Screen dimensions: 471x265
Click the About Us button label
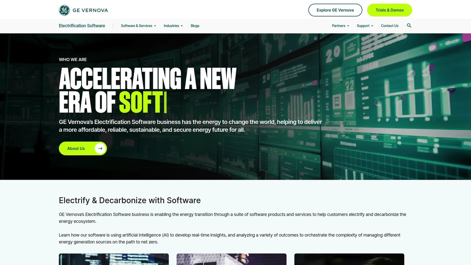(76, 149)
